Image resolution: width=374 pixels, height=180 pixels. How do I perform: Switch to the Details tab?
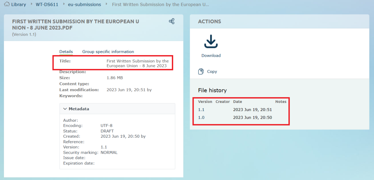pos(66,52)
